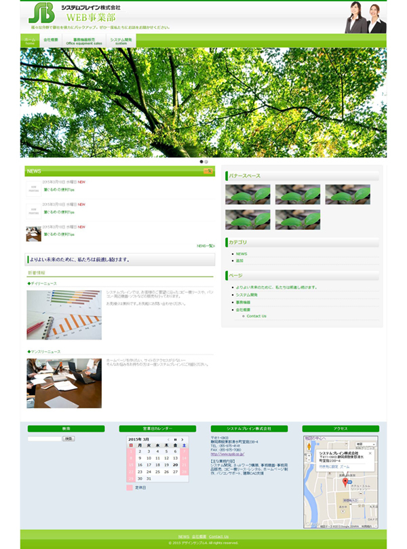Click the green SB company logo
This screenshot has width=407, height=549.
41,13
